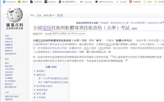Open sidebar link 特色內容
The width and height of the screenshot is (164, 102).
[x=9, y=42]
